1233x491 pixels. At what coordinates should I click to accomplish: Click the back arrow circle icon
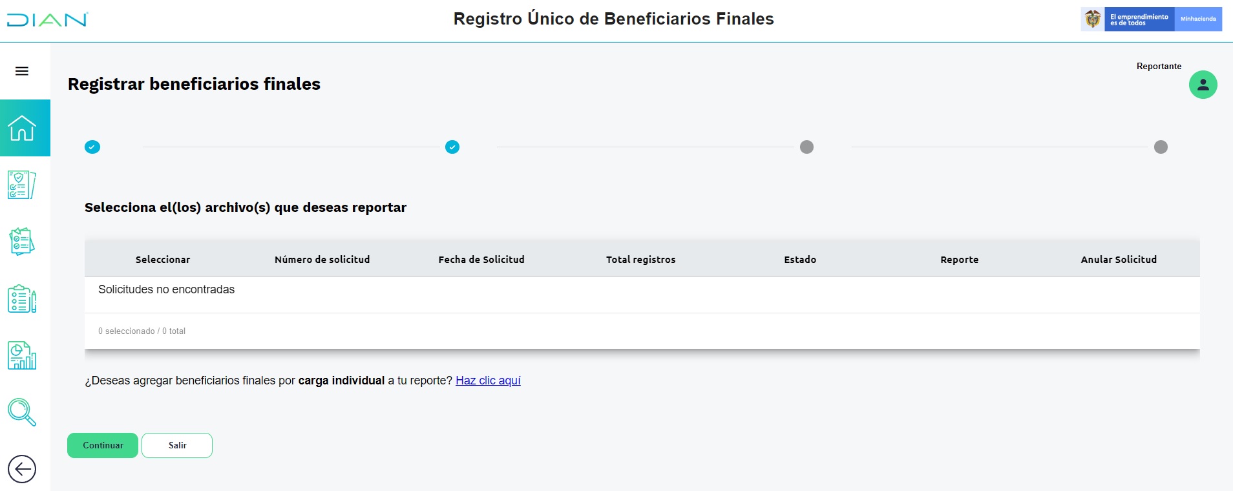22,469
